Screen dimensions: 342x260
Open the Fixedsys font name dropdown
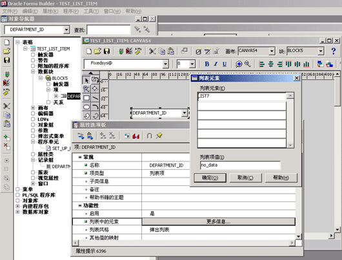tap(166, 64)
